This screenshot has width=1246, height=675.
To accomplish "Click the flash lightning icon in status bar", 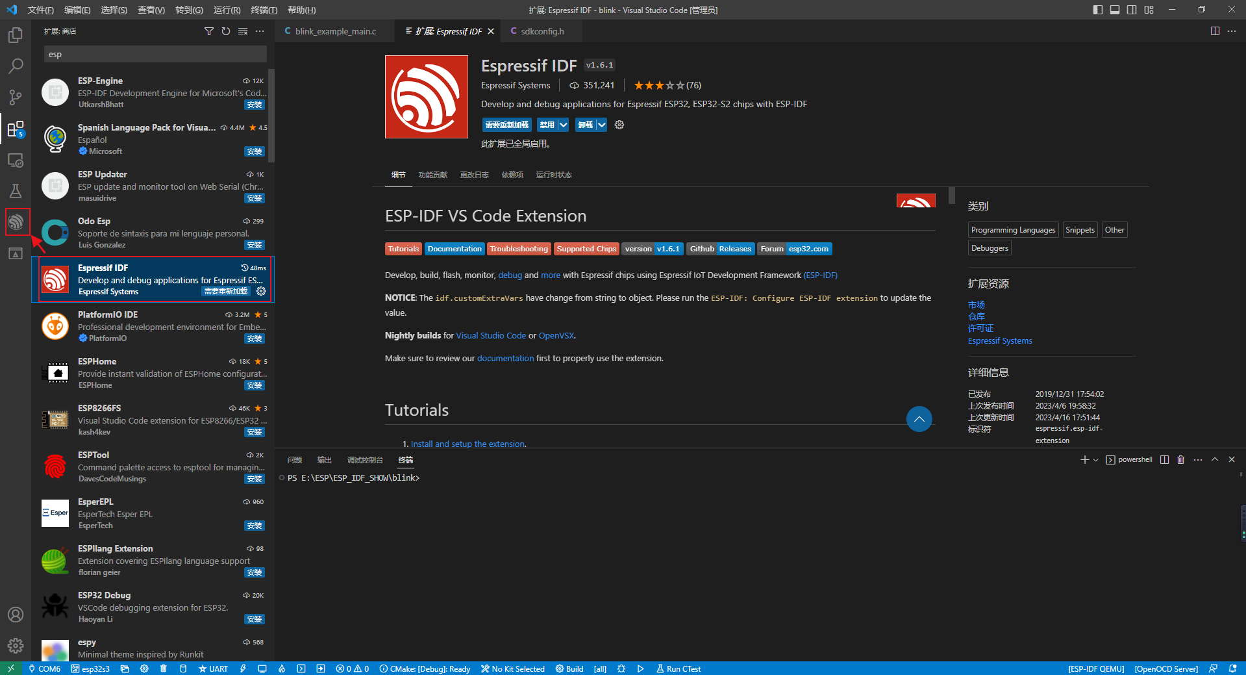I will [243, 669].
